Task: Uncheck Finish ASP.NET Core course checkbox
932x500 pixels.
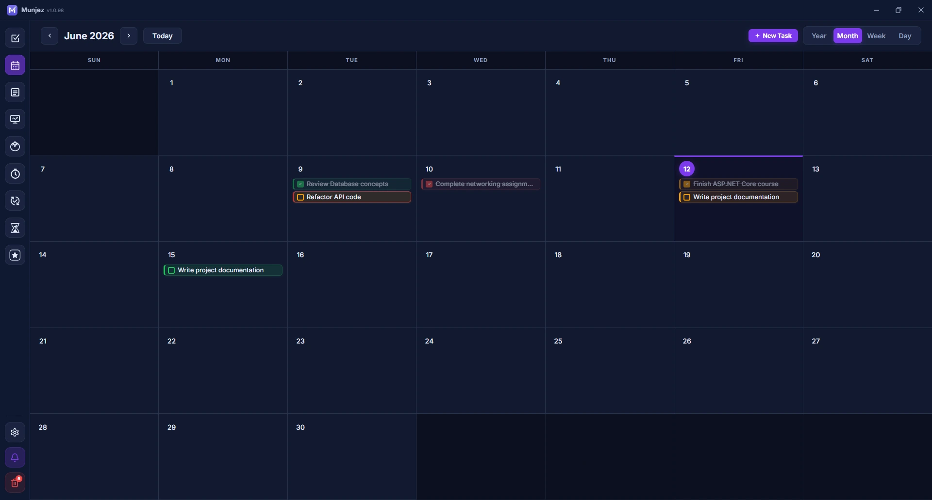Action: tap(687, 184)
